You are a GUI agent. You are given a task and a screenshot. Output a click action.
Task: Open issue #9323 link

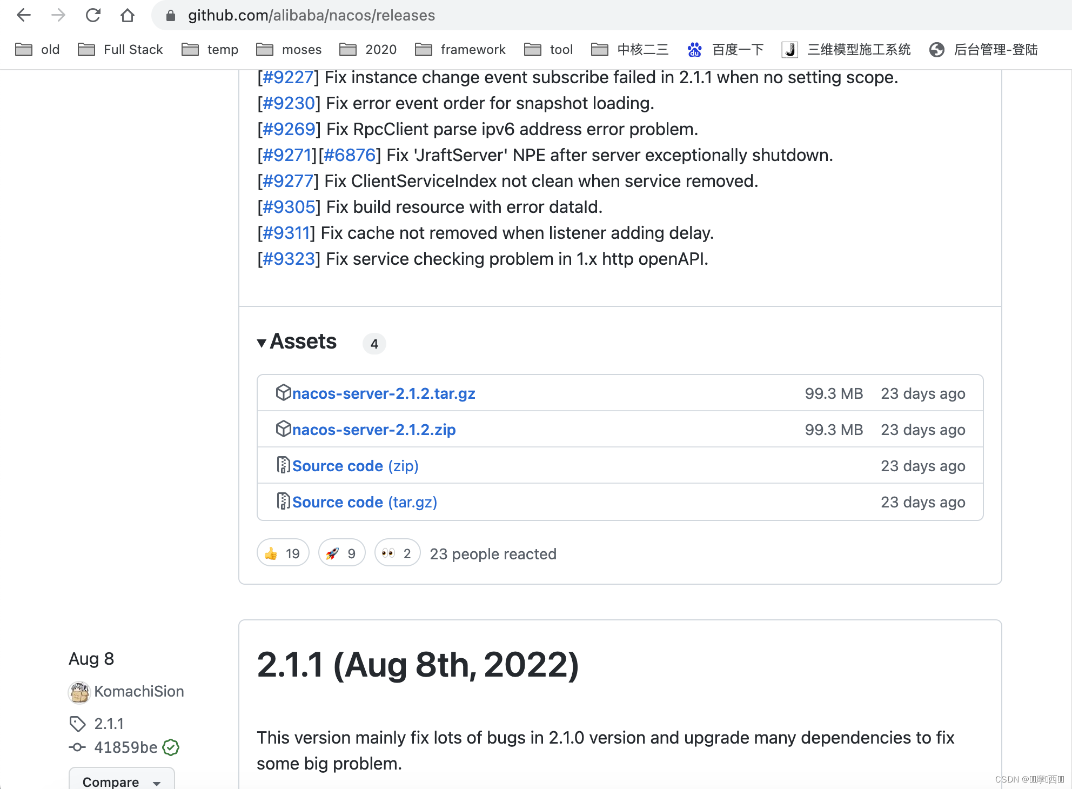(289, 259)
